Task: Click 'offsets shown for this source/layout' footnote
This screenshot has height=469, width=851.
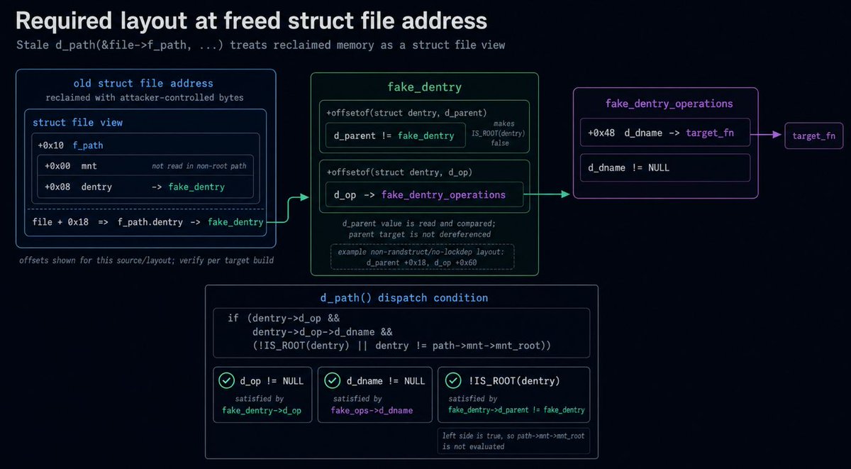Action: coord(147,260)
